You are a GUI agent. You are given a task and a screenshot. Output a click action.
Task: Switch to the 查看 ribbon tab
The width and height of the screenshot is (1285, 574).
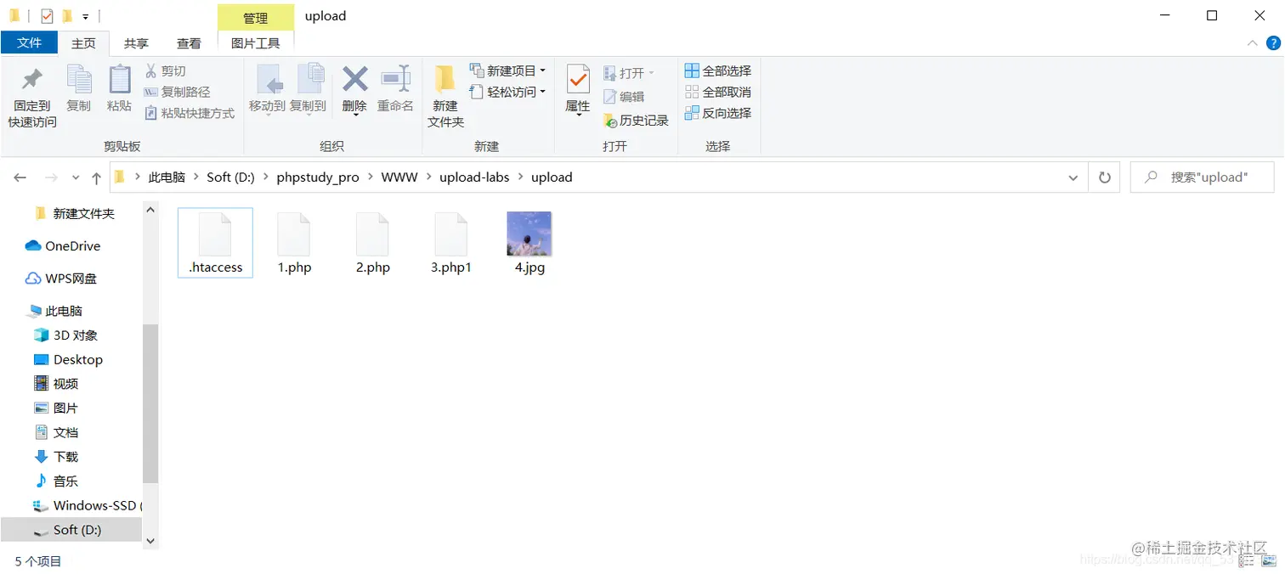tap(189, 42)
